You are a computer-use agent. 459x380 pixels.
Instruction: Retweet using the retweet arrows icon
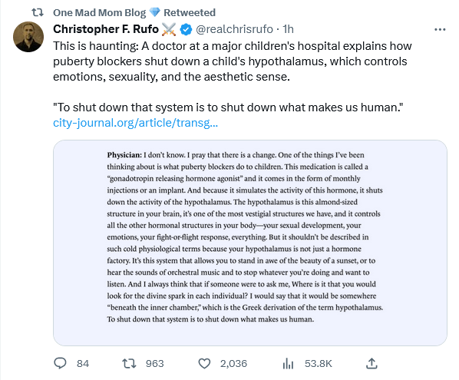pos(129,363)
